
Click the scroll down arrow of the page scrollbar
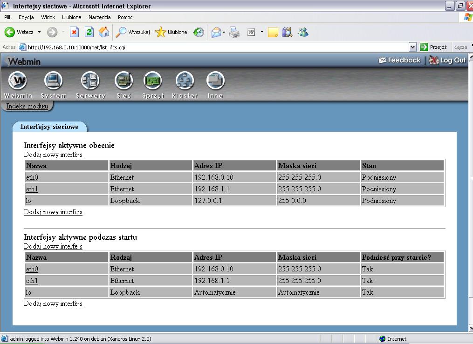pos(471,327)
